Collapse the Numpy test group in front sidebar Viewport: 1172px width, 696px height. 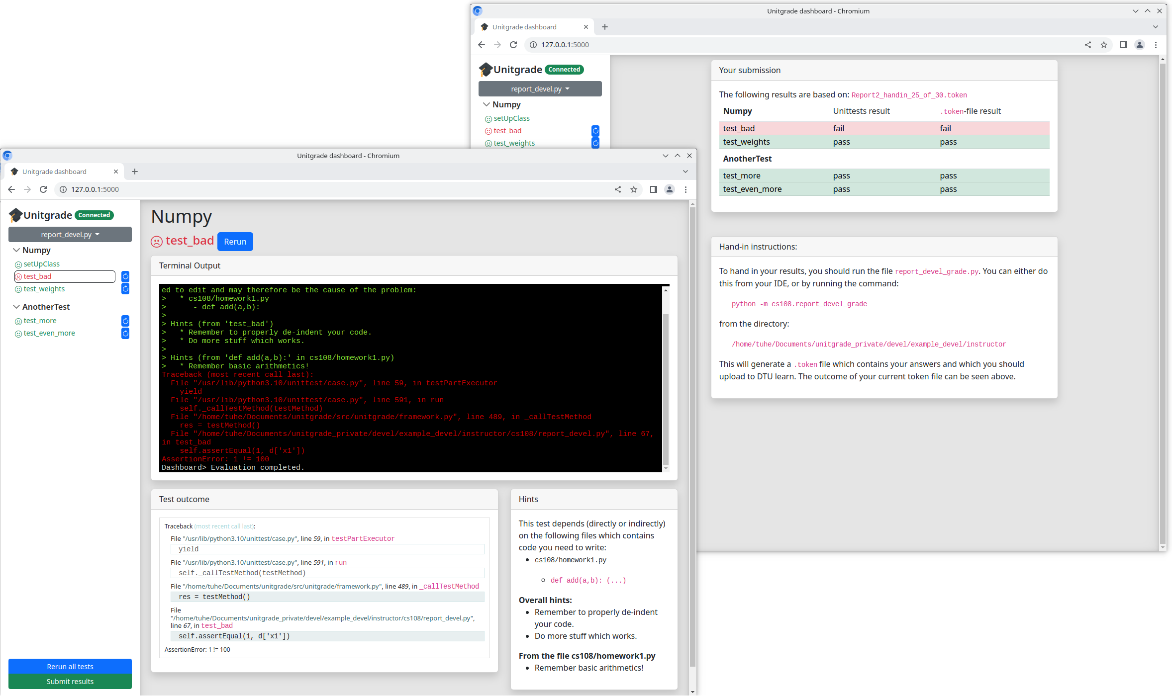click(x=16, y=250)
